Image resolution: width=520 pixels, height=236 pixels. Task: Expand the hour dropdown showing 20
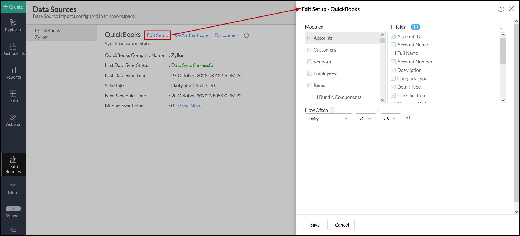pos(365,119)
